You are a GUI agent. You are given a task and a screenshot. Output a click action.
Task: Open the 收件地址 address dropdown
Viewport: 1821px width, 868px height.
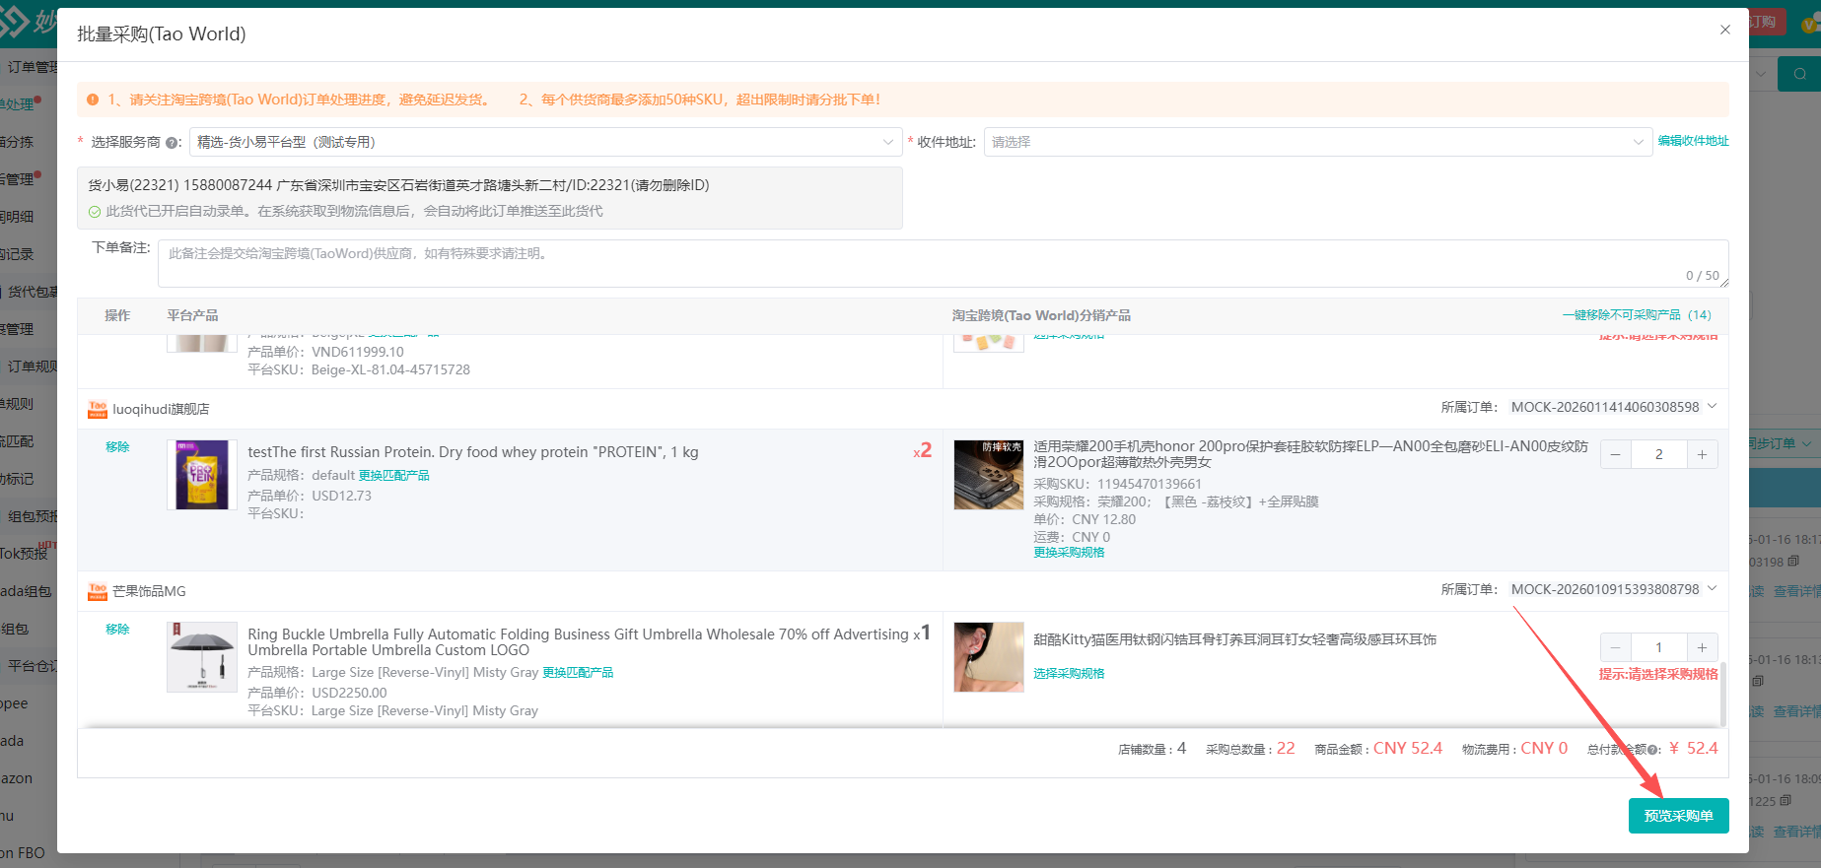[x=1315, y=142]
